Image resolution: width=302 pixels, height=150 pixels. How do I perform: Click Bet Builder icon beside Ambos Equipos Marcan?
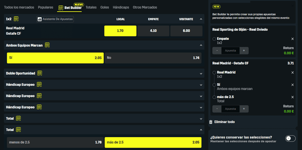click(x=47, y=45)
